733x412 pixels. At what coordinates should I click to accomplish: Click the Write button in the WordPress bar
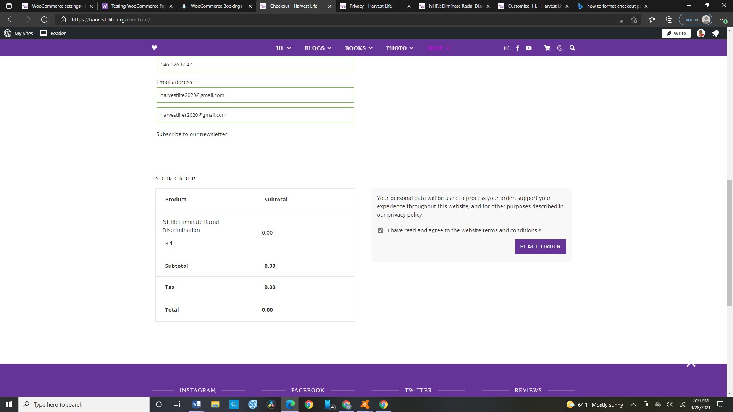676,33
